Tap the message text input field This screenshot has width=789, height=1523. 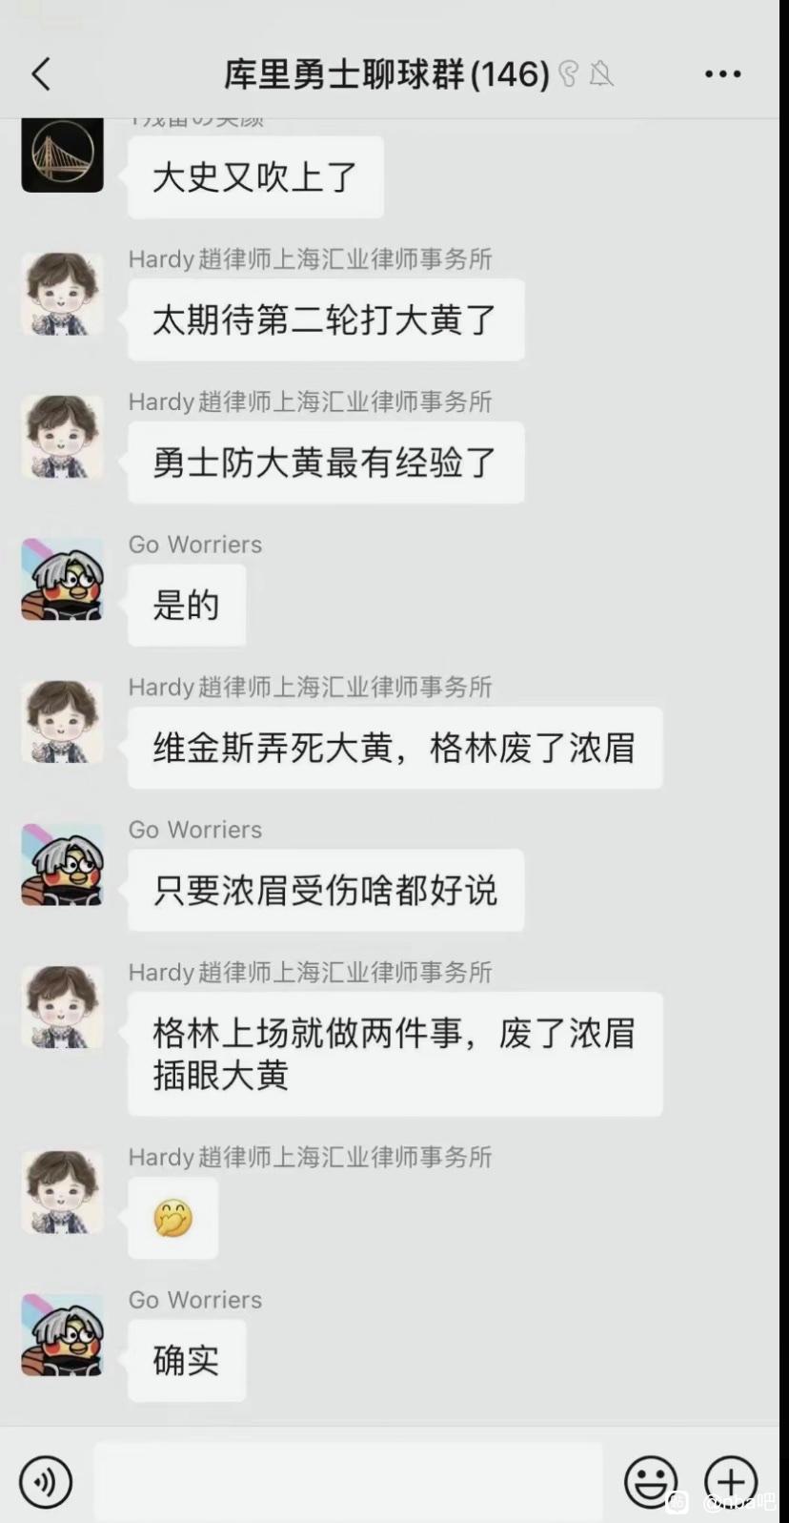tap(348, 1482)
